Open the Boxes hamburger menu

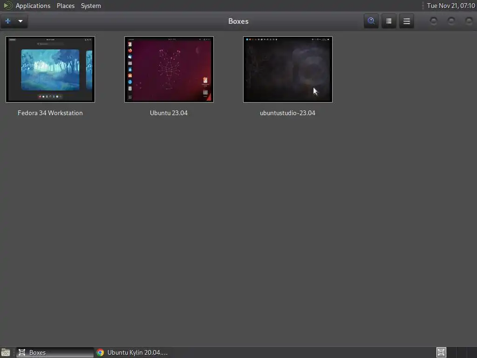406,21
